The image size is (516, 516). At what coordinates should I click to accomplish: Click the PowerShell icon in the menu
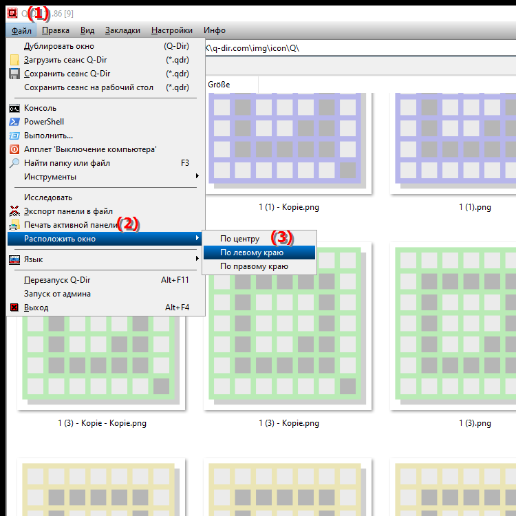pos(14,122)
